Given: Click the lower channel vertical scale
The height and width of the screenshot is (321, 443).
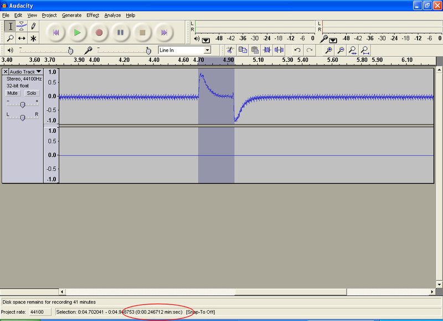Looking at the screenshot, I should (x=51, y=155).
